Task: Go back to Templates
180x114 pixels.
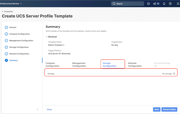Action: tap(7, 12)
